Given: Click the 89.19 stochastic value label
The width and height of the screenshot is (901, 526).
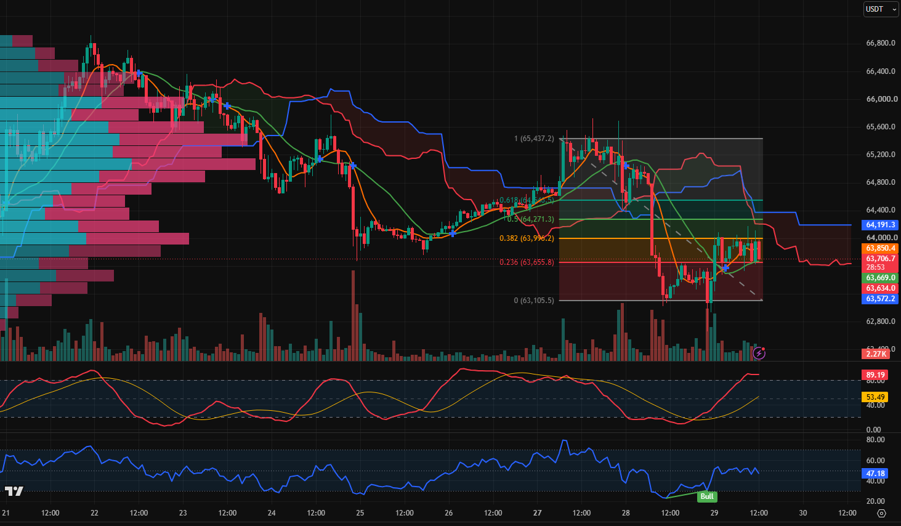Looking at the screenshot, I should [875, 375].
